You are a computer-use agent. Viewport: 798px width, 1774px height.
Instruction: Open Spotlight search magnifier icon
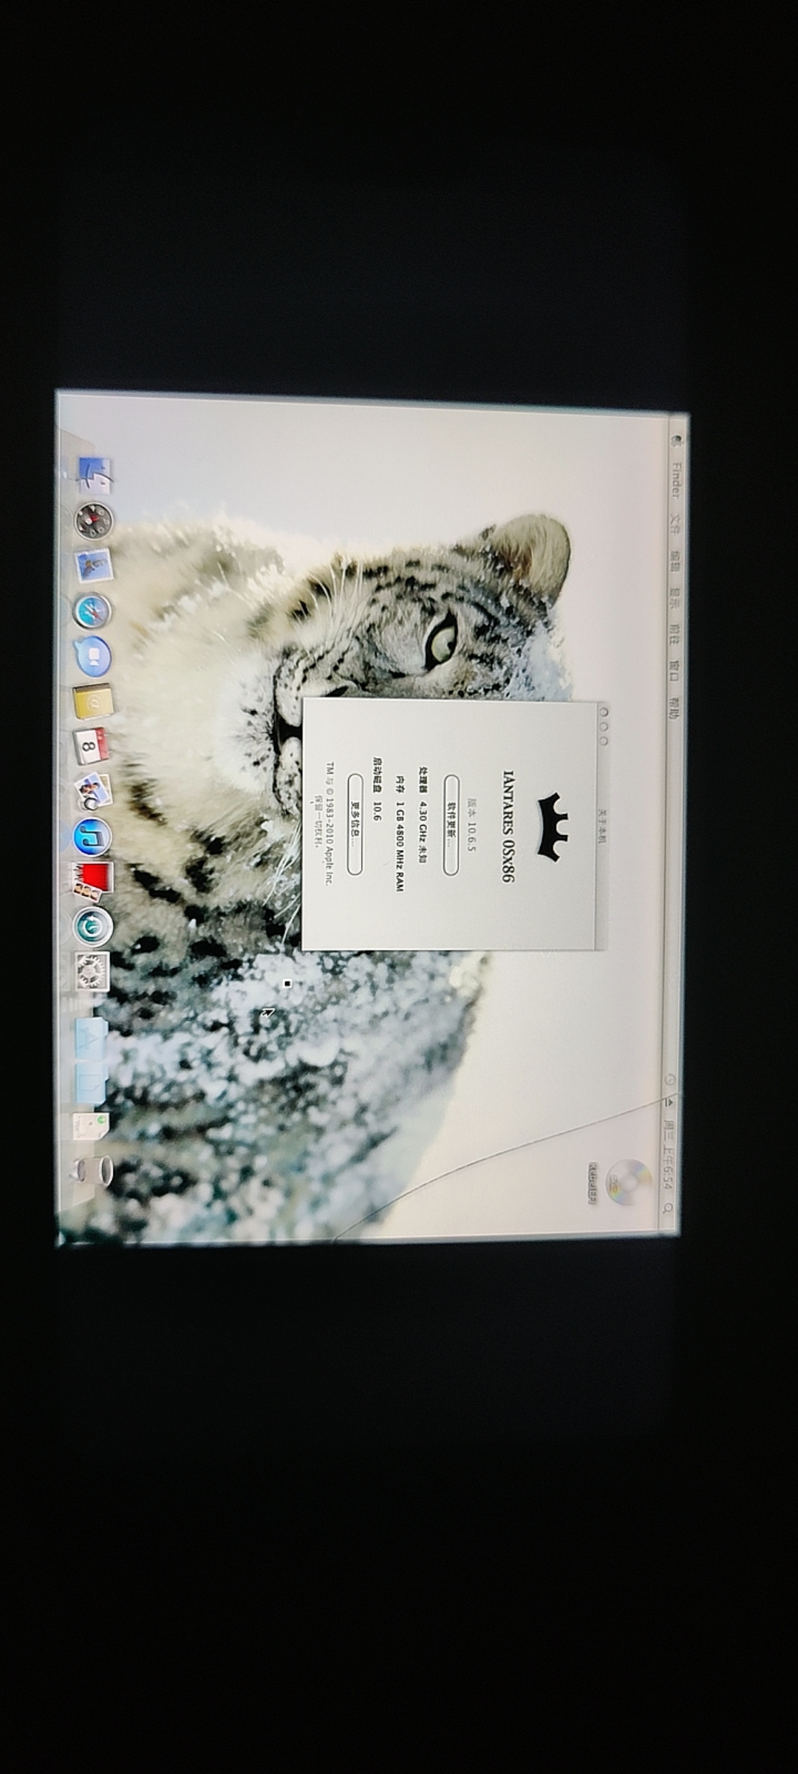tap(667, 1208)
